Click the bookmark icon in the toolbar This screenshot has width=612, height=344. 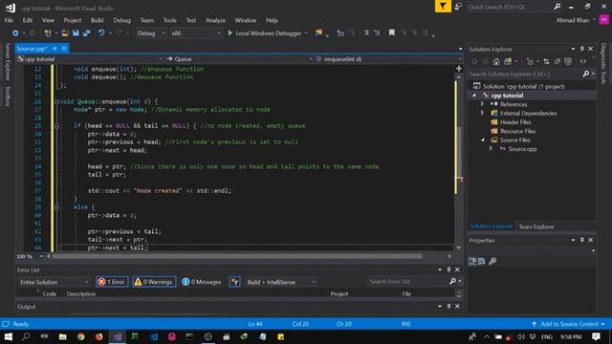(391, 33)
